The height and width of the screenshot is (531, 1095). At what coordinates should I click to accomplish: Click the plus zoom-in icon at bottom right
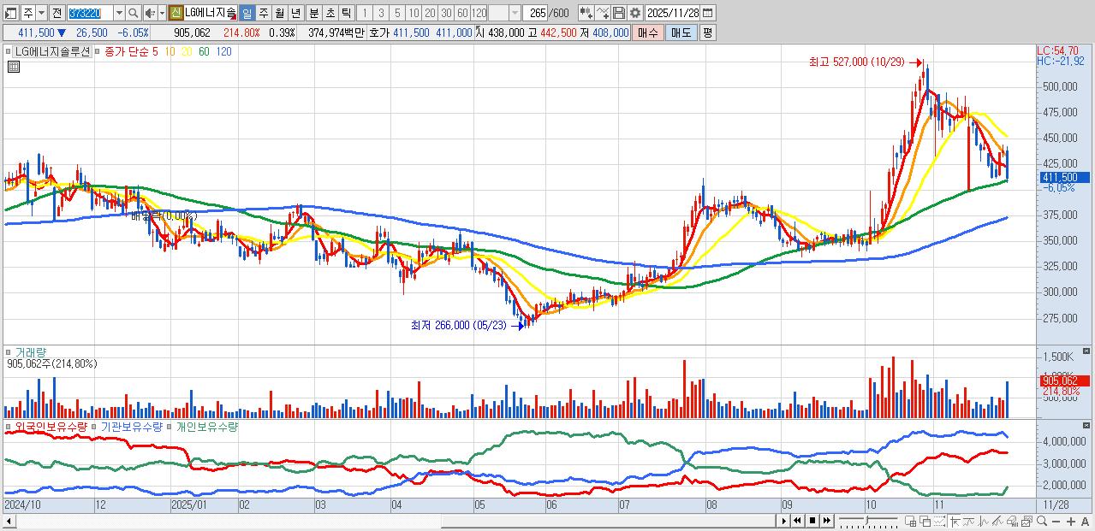click(1071, 522)
